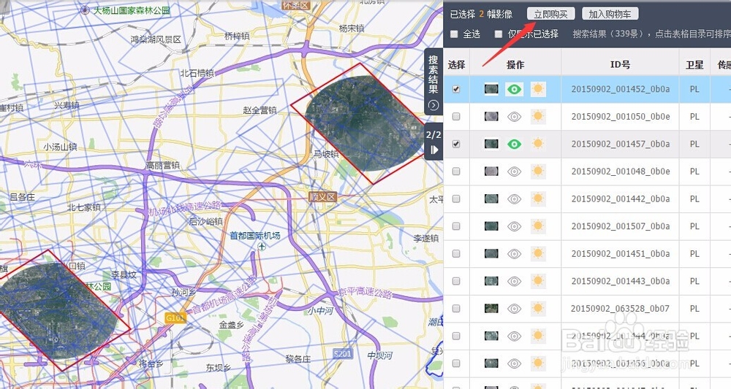Open thumbnail of 20150902_063528_0b07
This screenshot has height=389, width=731.
click(491, 309)
